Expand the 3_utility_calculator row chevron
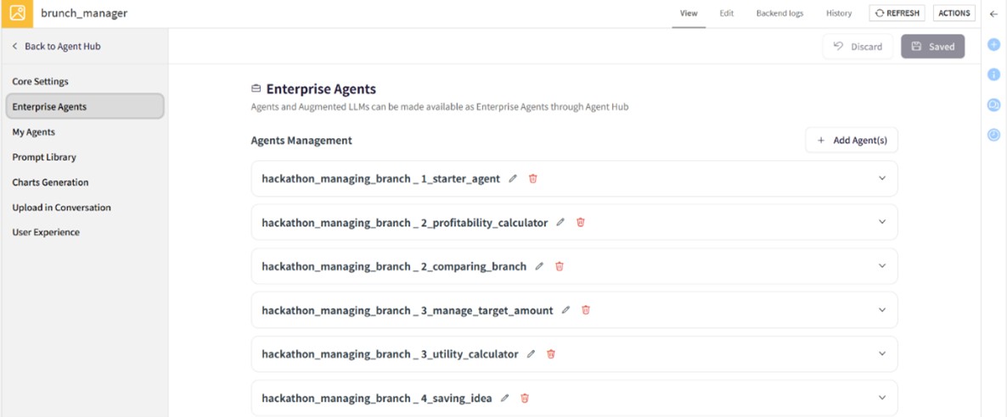Viewport: 1007px width, 417px height. (x=882, y=353)
